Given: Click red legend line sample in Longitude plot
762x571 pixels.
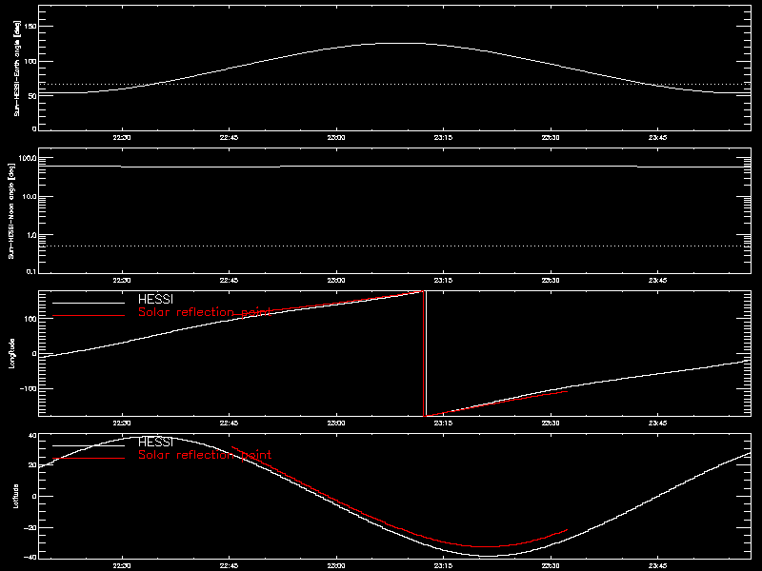Looking at the screenshot, I should (89, 316).
